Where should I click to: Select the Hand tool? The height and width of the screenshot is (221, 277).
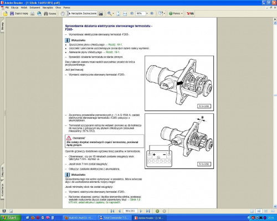(63, 13)
